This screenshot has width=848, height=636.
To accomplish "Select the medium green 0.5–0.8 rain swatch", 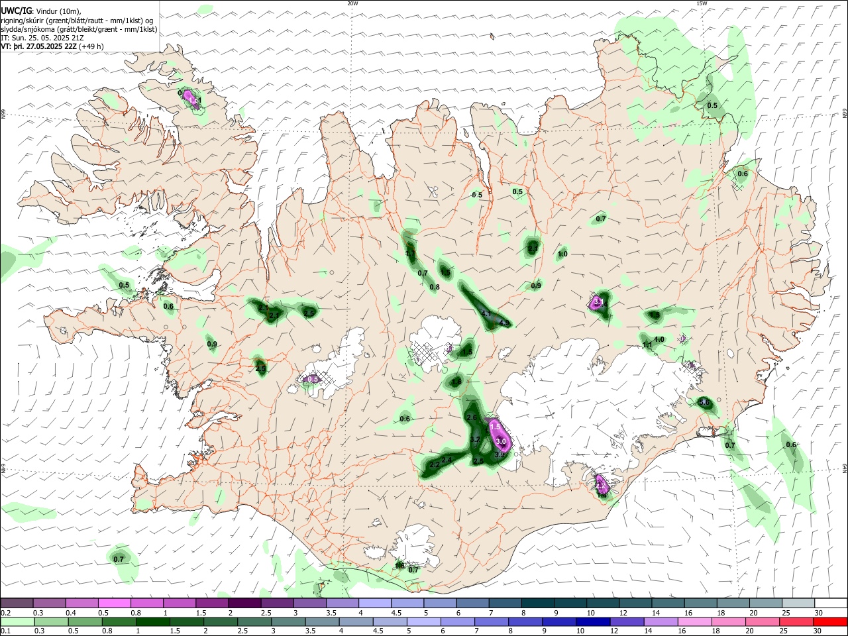I will (x=84, y=621).
